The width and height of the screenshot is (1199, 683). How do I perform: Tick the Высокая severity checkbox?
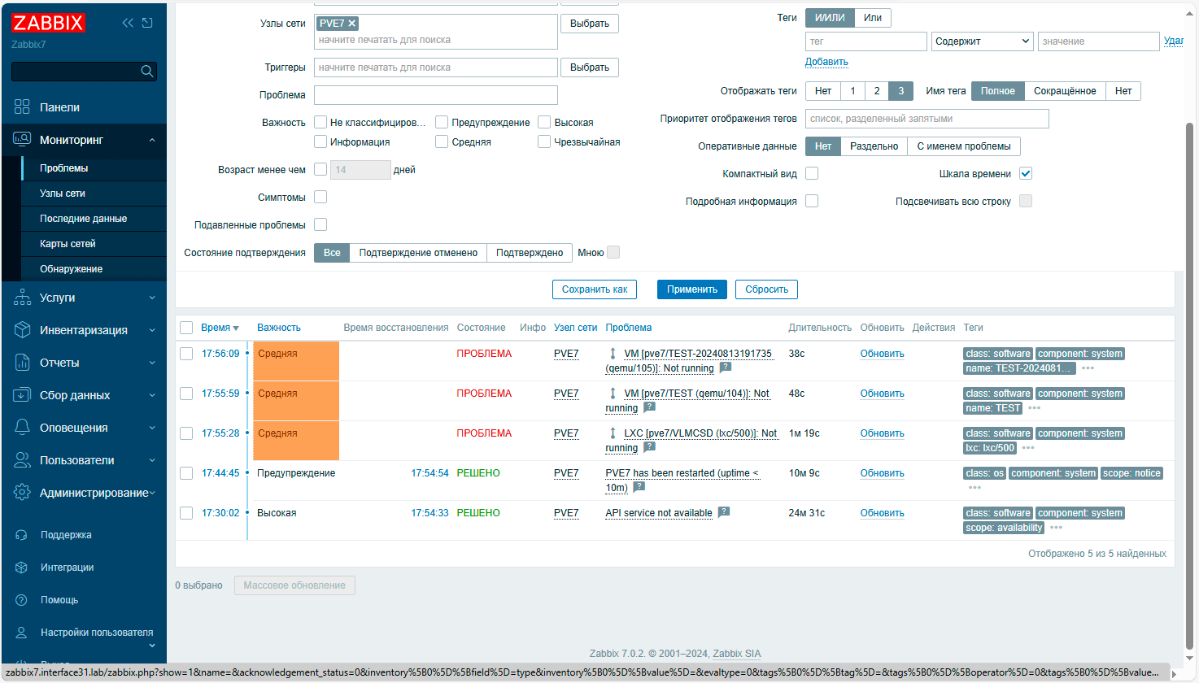click(x=544, y=122)
